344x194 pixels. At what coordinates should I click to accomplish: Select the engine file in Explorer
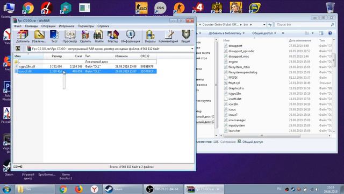(233, 62)
